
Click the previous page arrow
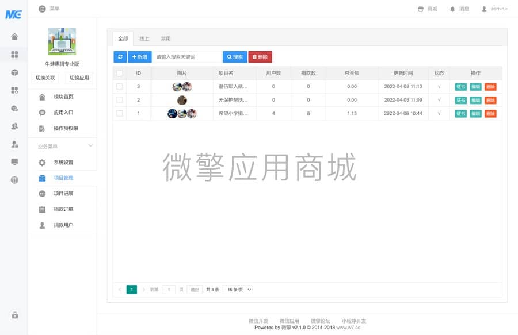(120, 290)
